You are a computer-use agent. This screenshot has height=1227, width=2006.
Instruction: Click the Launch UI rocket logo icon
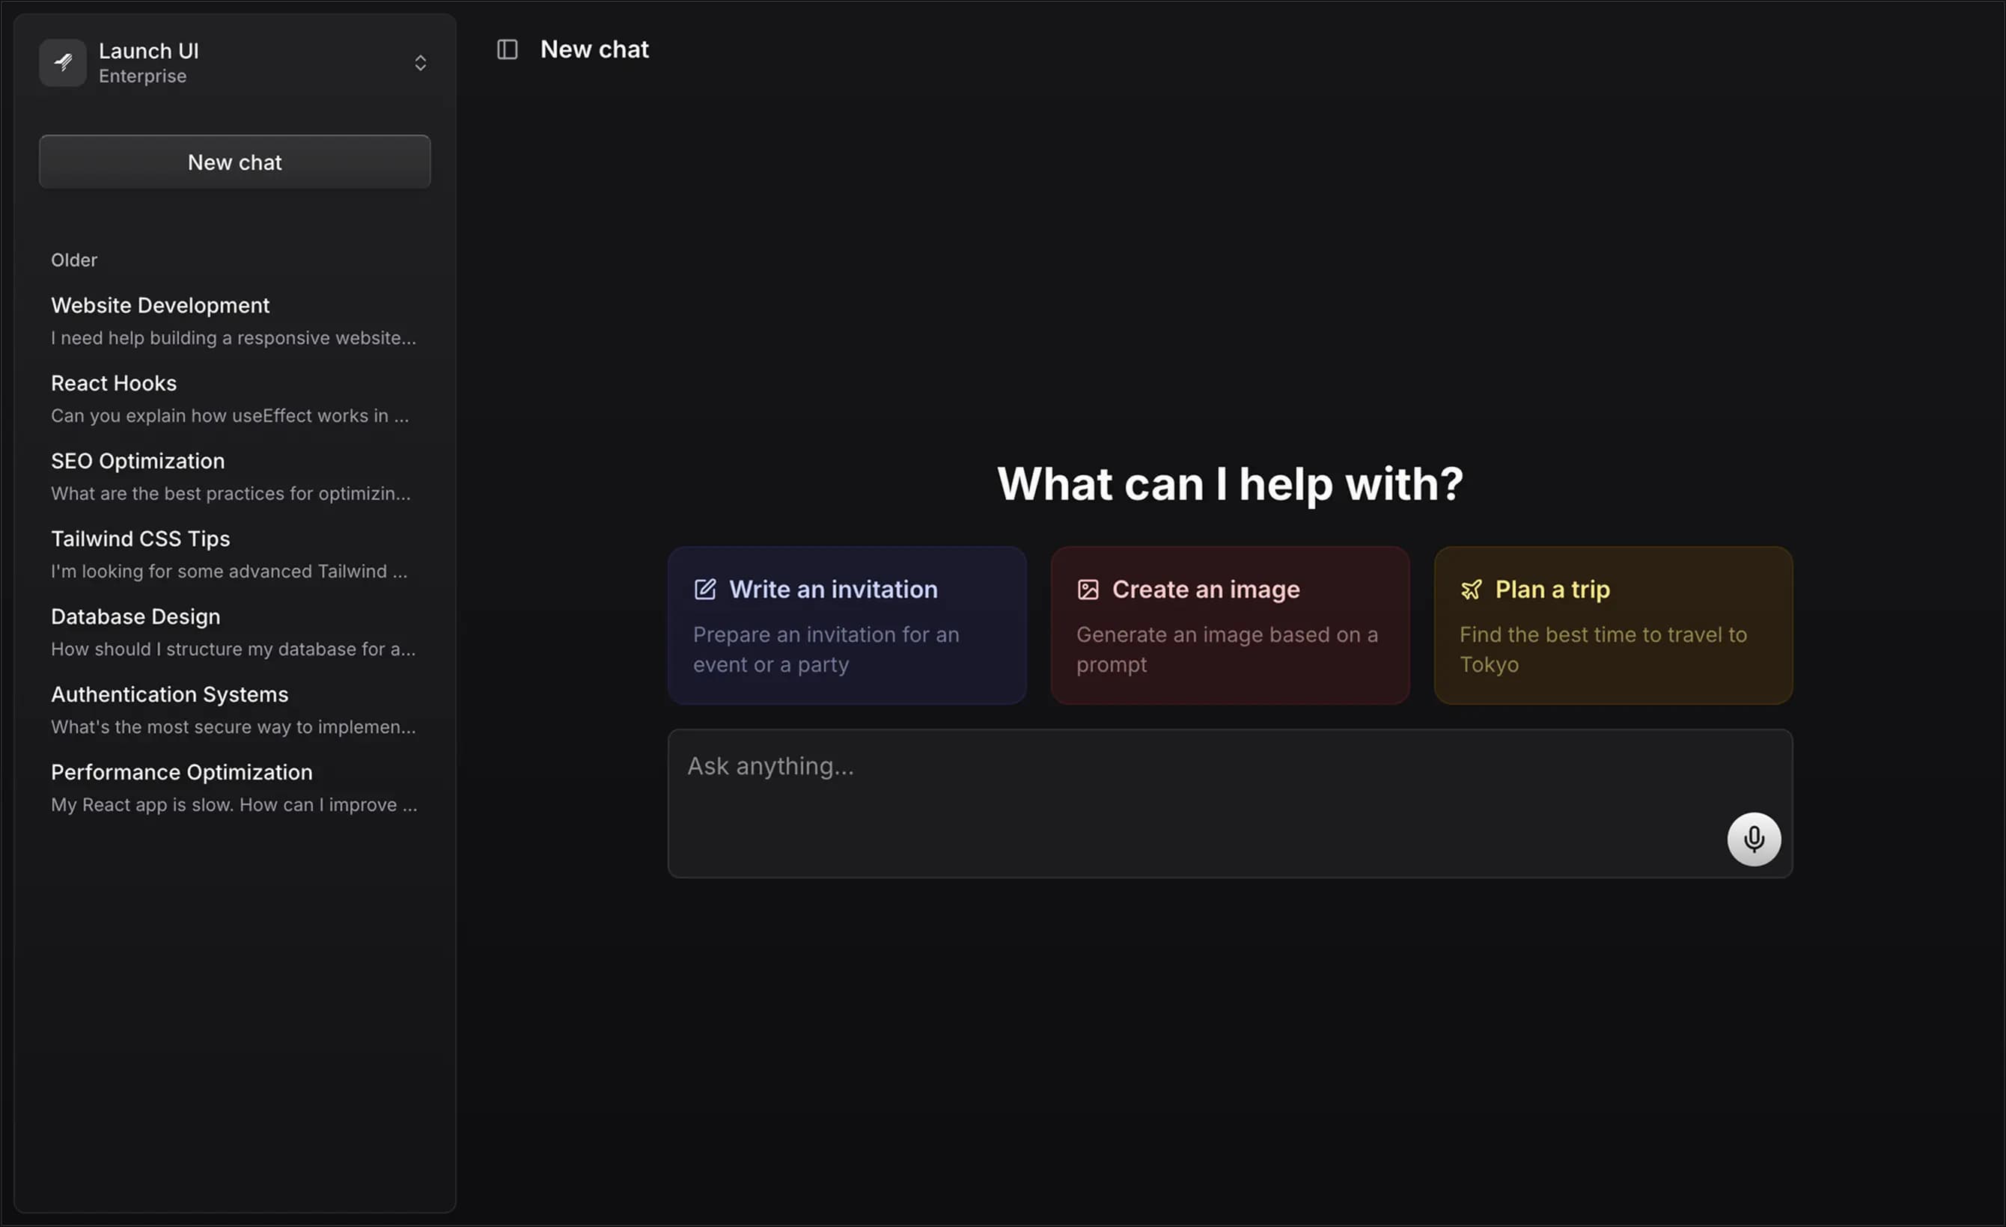pyautogui.click(x=63, y=63)
